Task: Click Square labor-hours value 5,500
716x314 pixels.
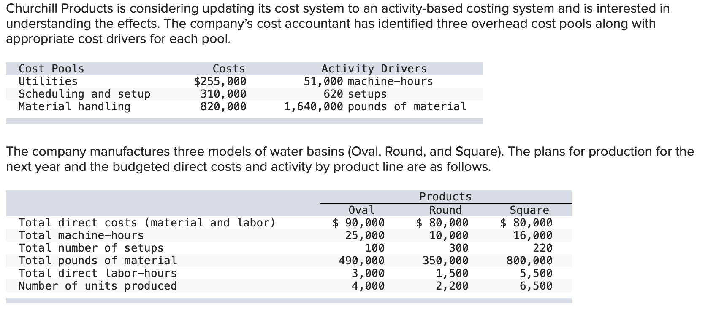Action: coord(536,273)
